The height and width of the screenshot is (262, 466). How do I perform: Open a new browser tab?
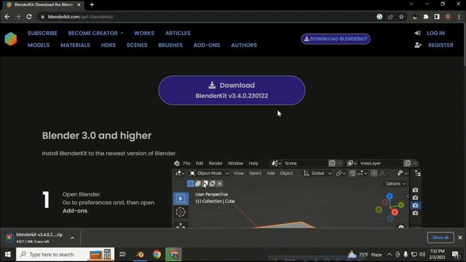point(92,5)
